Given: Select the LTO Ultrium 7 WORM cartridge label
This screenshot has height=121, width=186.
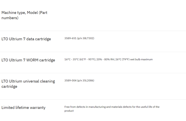Looking at the screenshot, I should (28, 60).
